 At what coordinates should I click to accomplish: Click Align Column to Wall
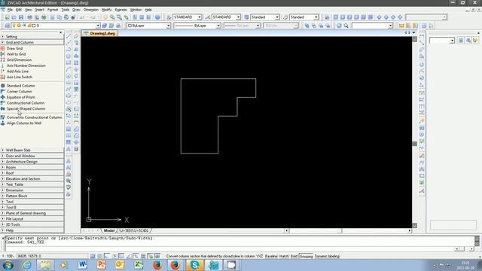(x=24, y=123)
